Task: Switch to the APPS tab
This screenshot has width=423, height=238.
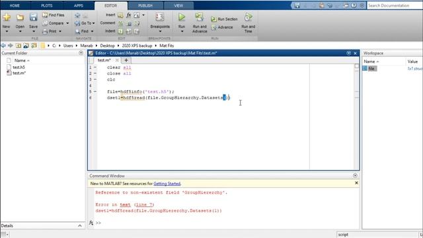Action: click(x=79, y=5)
